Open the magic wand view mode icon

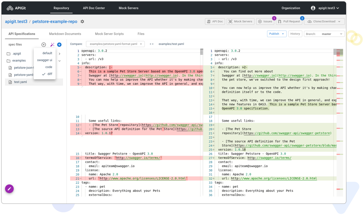click(x=52, y=45)
